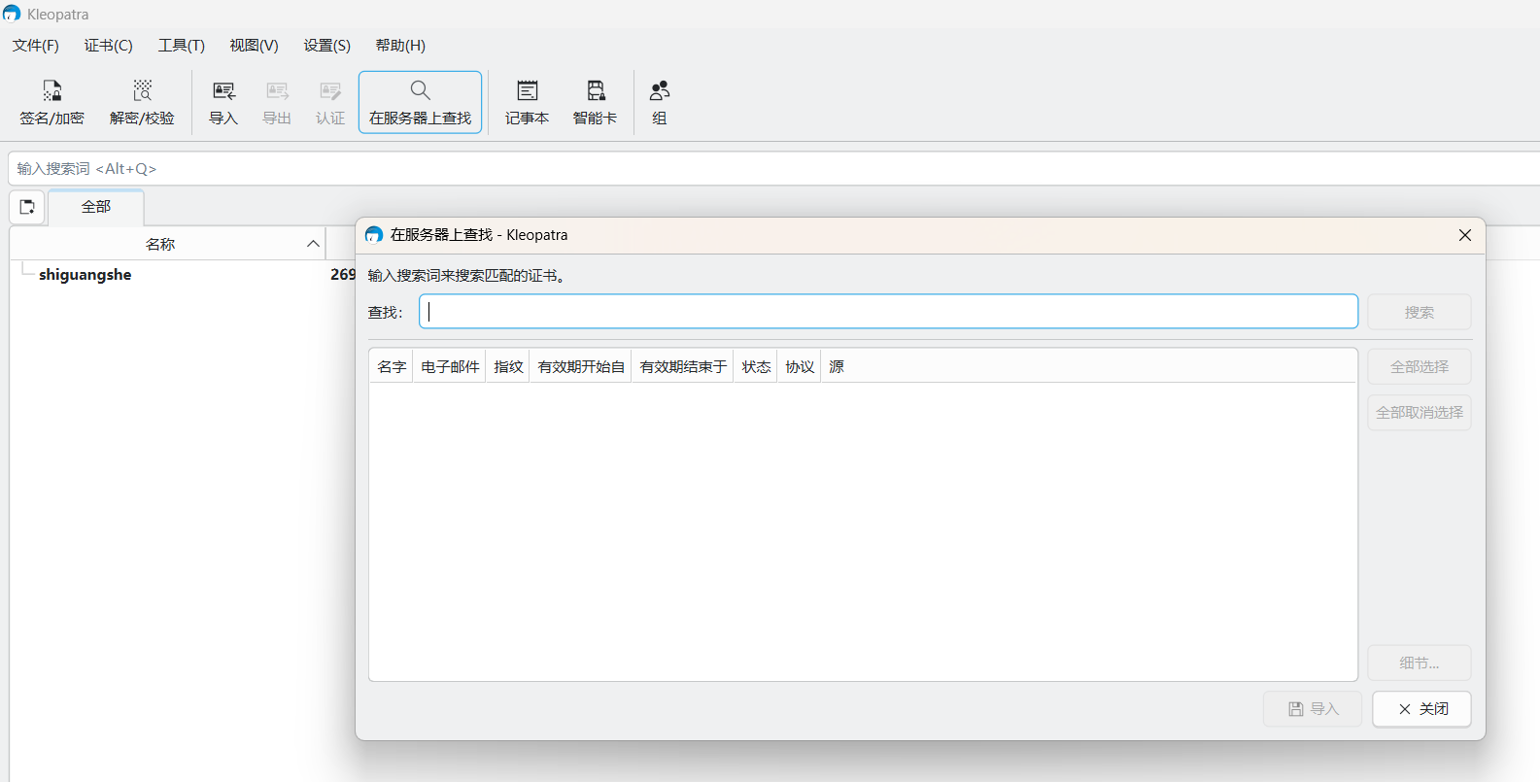Click the main search box 输入搜索词
This screenshot has width=1540, height=782.
point(773,168)
